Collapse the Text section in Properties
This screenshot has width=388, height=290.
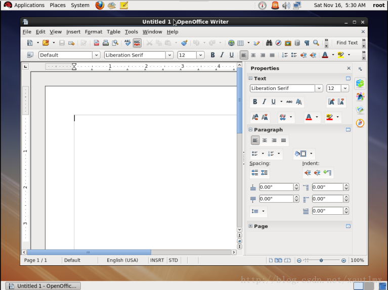coord(250,78)
